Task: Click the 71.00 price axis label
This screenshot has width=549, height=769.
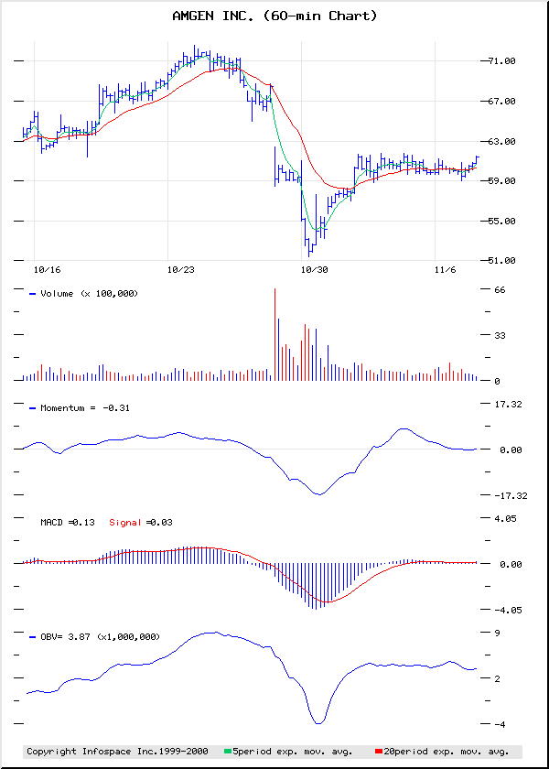Action: coord(504,61)
